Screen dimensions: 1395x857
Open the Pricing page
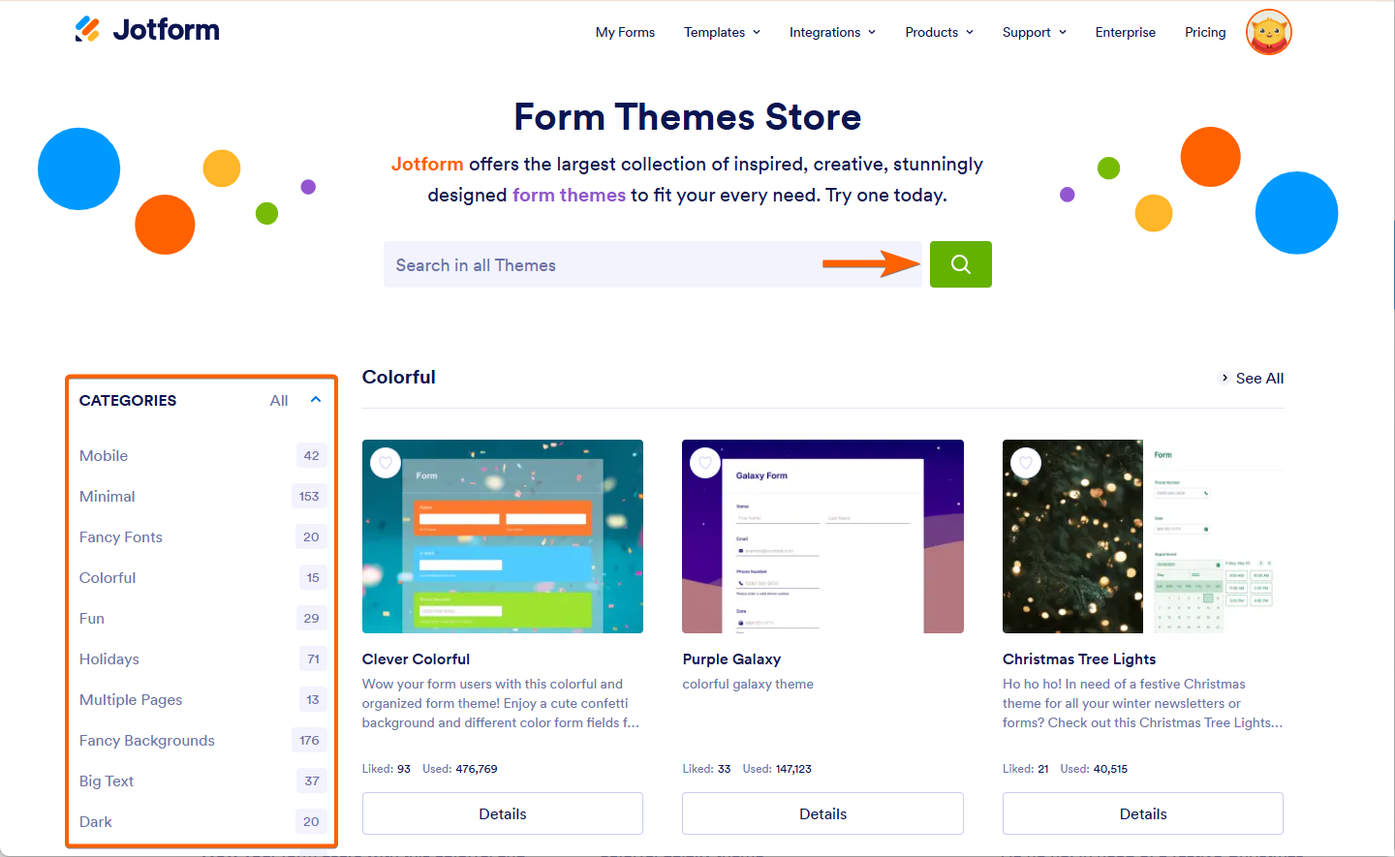pos(1205,32)
